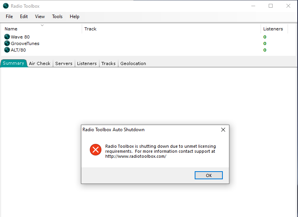Viewport: 298px width, 217px height.
Task: Select the Listeners tab
Action: coord(87,63)
